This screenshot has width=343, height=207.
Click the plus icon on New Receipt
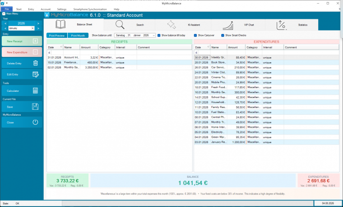35,41
